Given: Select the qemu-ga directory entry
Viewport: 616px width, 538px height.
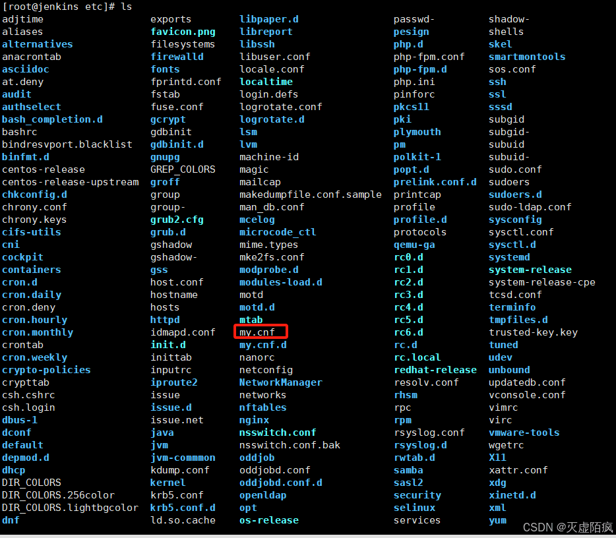Looking at the screenshot, I should click(x=414, y=245).
